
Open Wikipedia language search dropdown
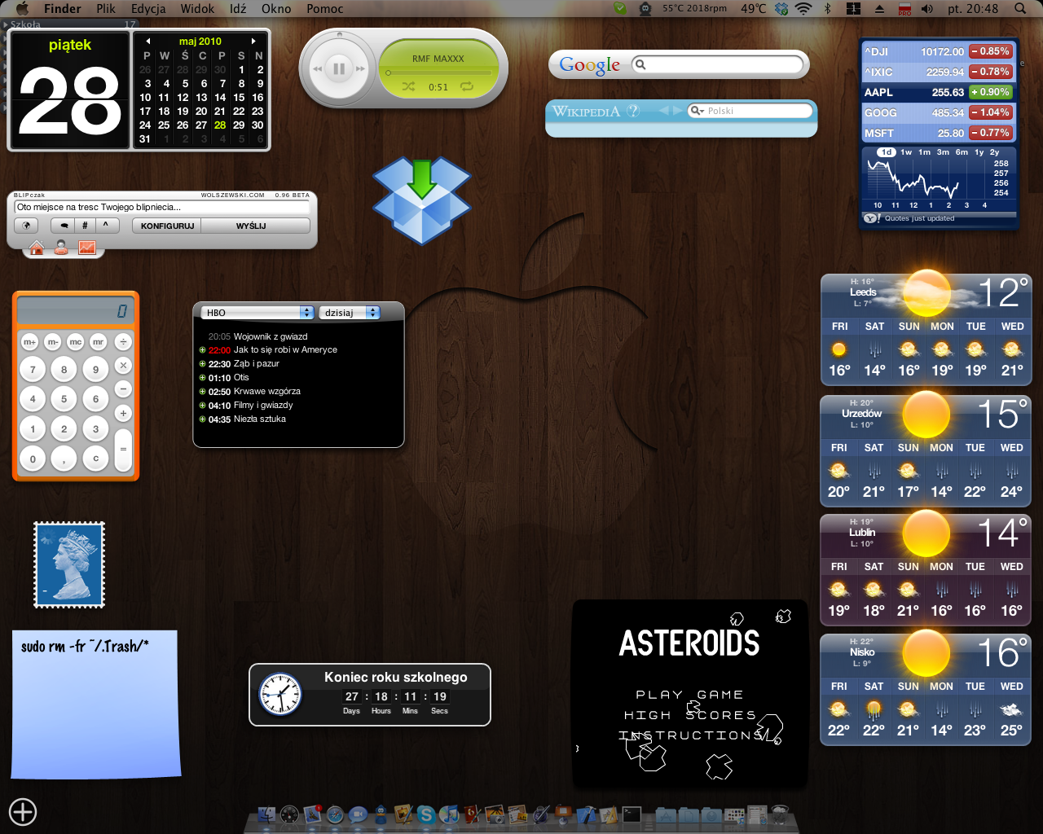click(x=697, y=111)
